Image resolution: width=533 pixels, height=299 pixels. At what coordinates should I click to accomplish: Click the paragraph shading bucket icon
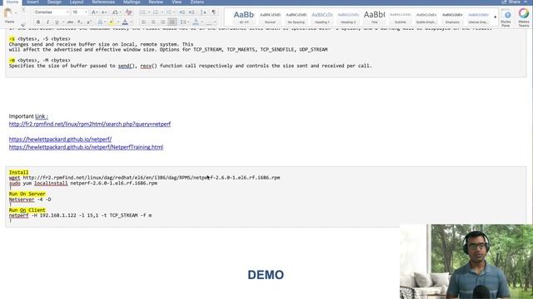(x=196, y=22)
